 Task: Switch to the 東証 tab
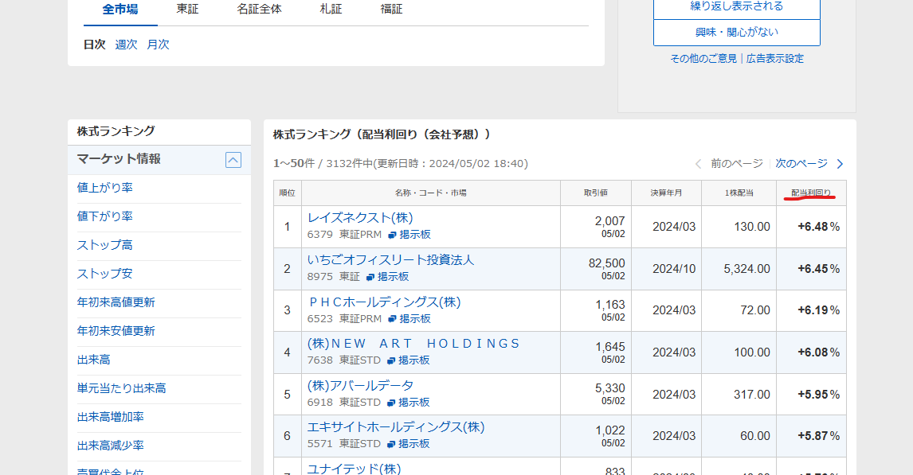click(x=187, y=10)
